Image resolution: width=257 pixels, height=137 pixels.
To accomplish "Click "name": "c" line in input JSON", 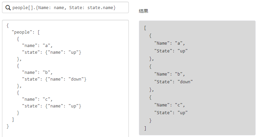I will (x=37, y=99).
